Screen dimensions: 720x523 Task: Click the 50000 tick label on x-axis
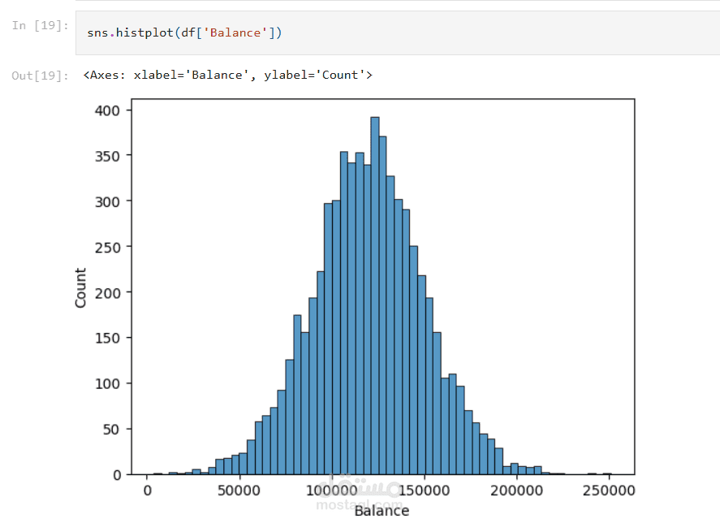coord(239,491)
